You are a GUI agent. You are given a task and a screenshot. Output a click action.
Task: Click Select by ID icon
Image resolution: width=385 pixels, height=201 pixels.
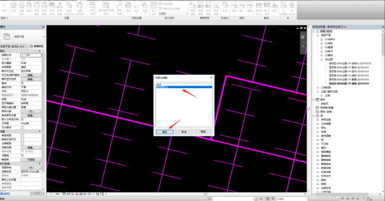[266, 8]
